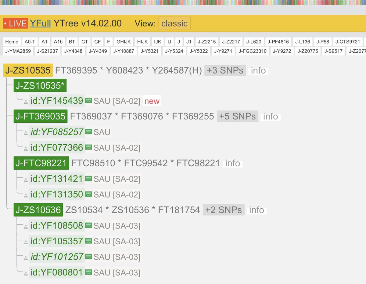Click the Saudi flag next to id:YF077366
The image size is (366, 284).
[88, 147]
